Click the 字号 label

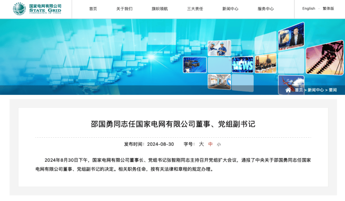pos(189,144)
